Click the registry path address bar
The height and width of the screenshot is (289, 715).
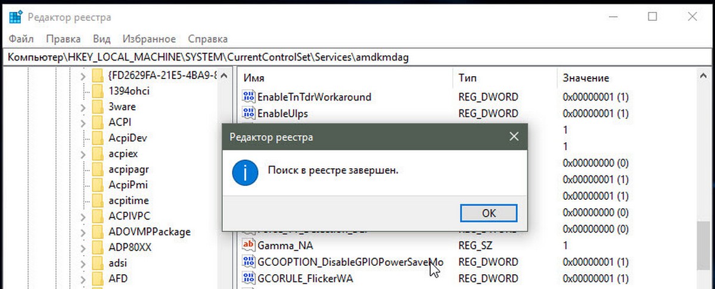pos(357,57)
